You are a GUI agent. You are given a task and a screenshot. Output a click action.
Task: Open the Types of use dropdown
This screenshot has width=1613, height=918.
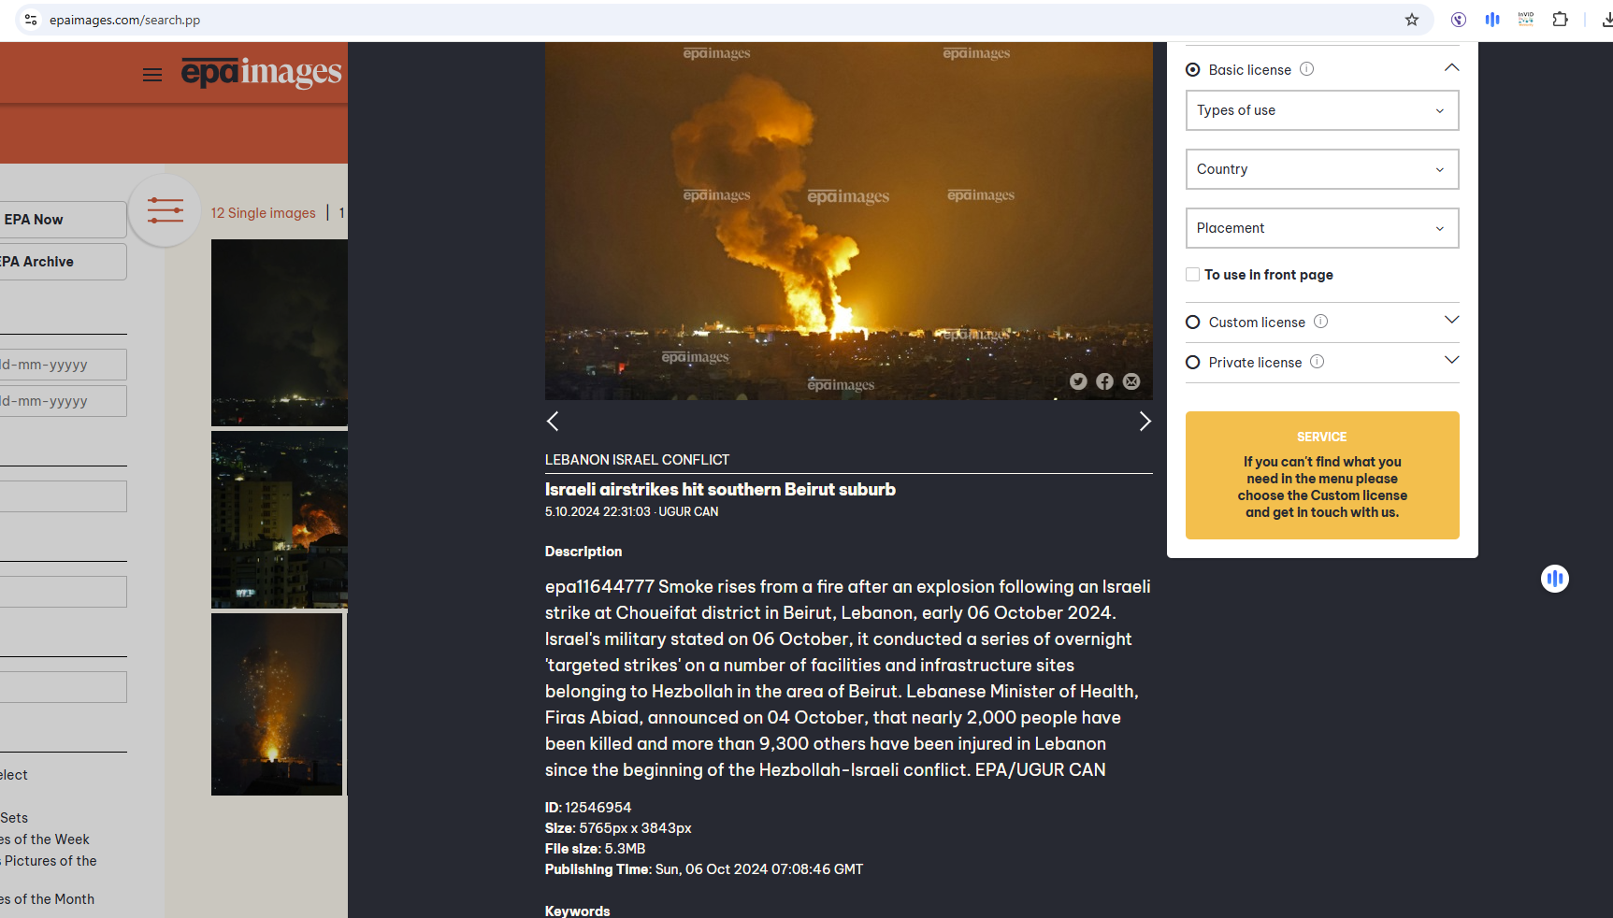pos(1322,110)
